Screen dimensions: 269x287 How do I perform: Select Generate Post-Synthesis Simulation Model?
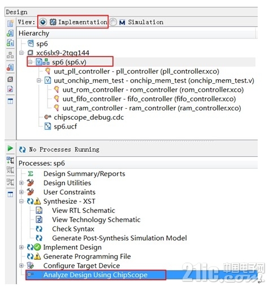pos(119,238)
